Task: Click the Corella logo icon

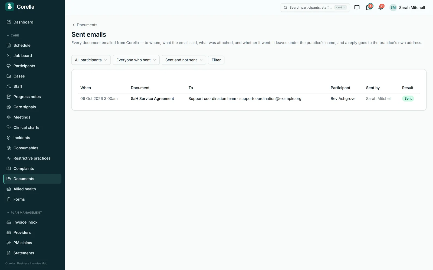Action: click(x=10, y=7)
